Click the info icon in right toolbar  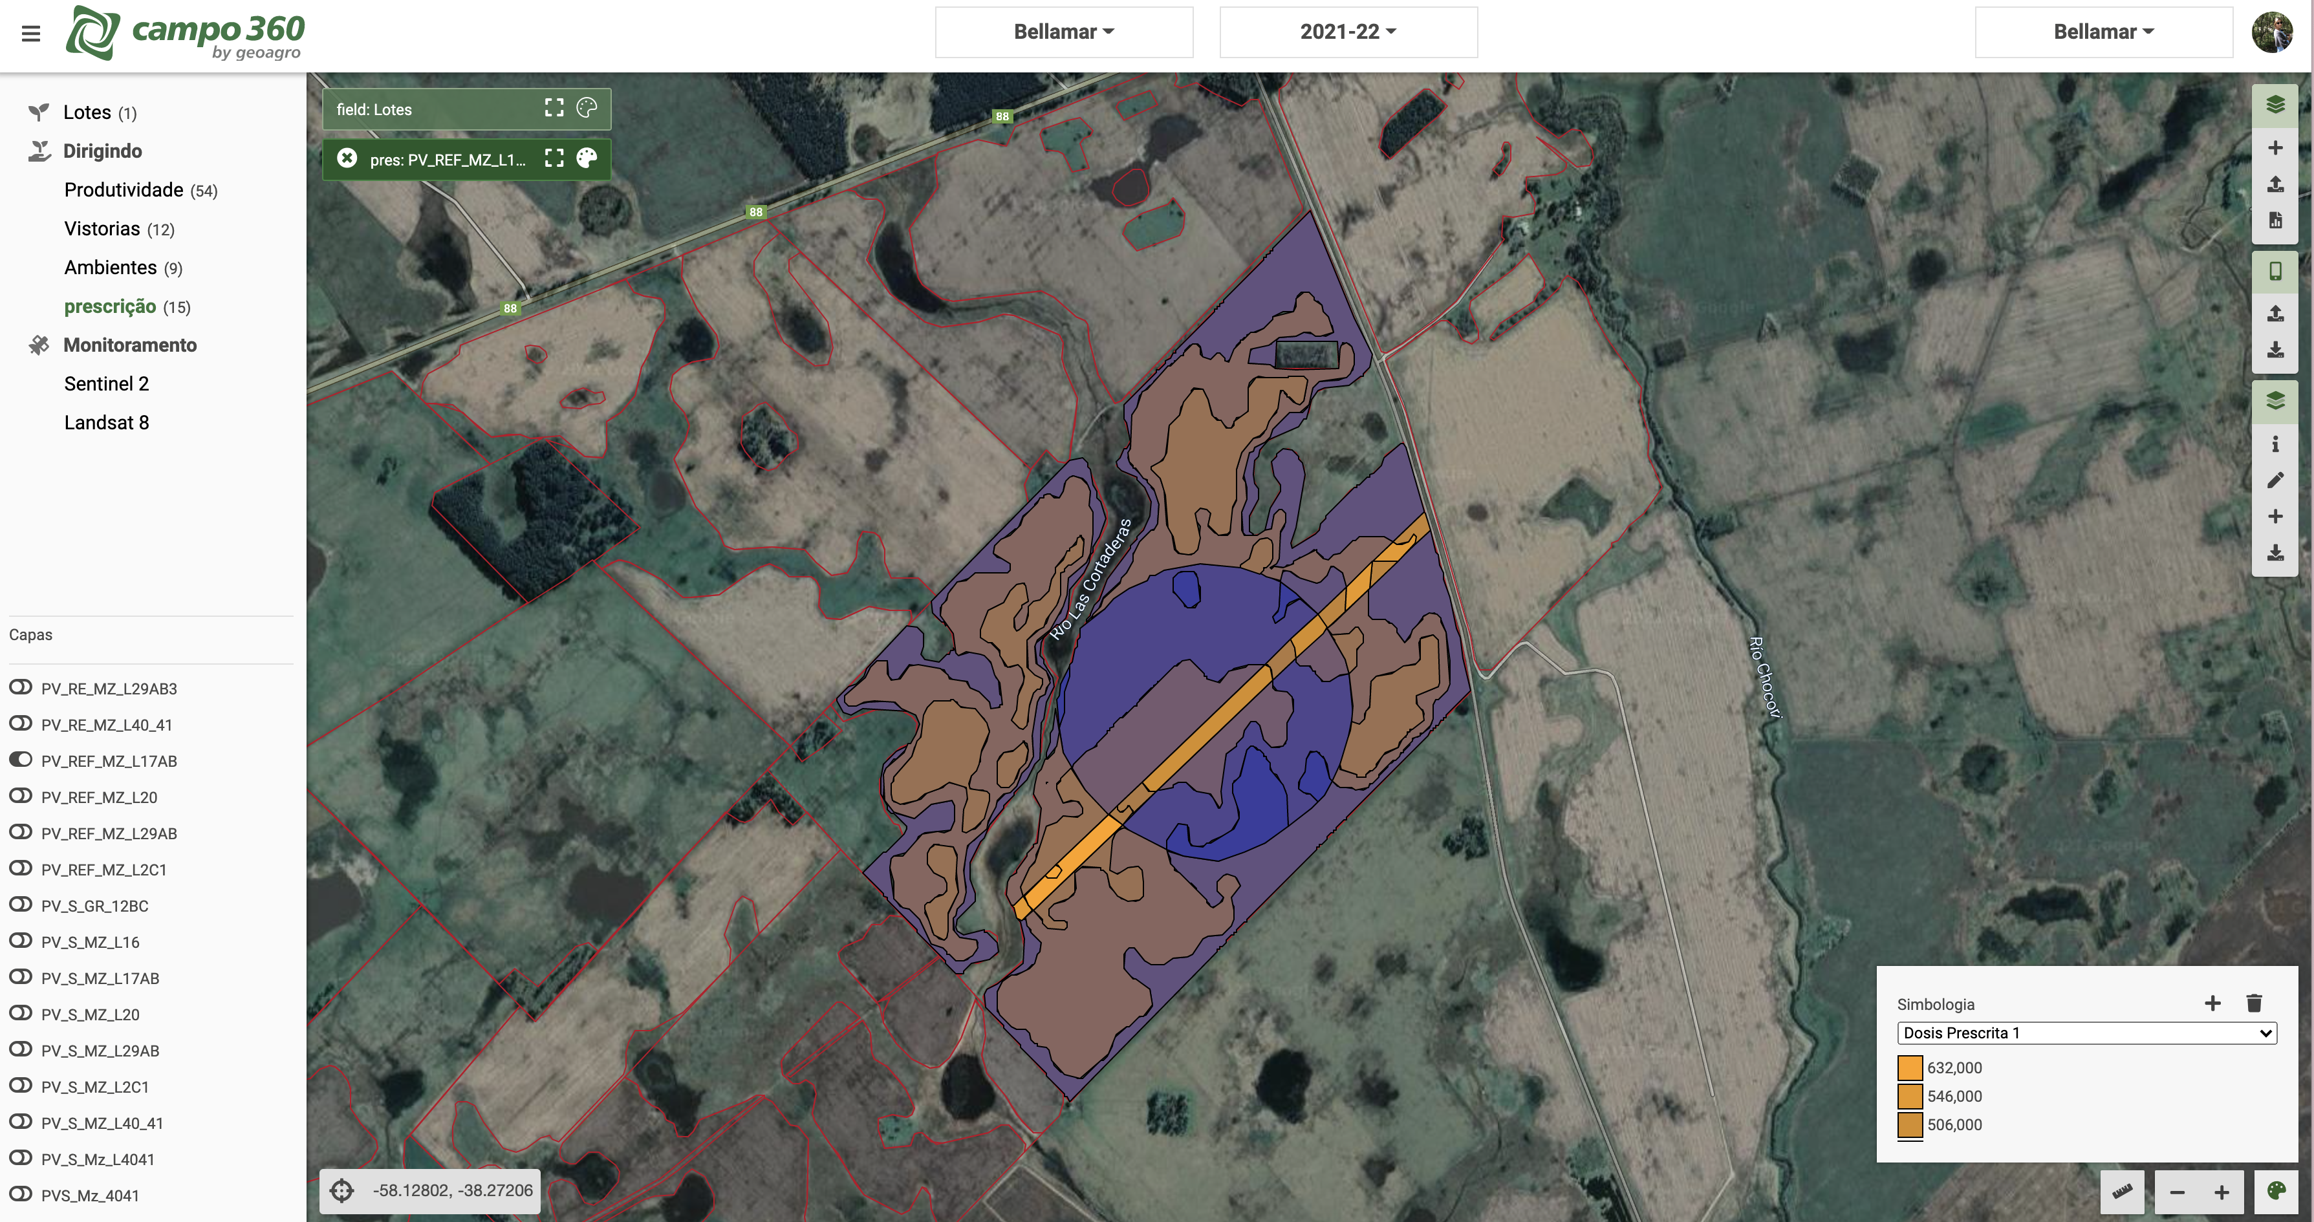pyautogui.click(x=2275, y=444)
